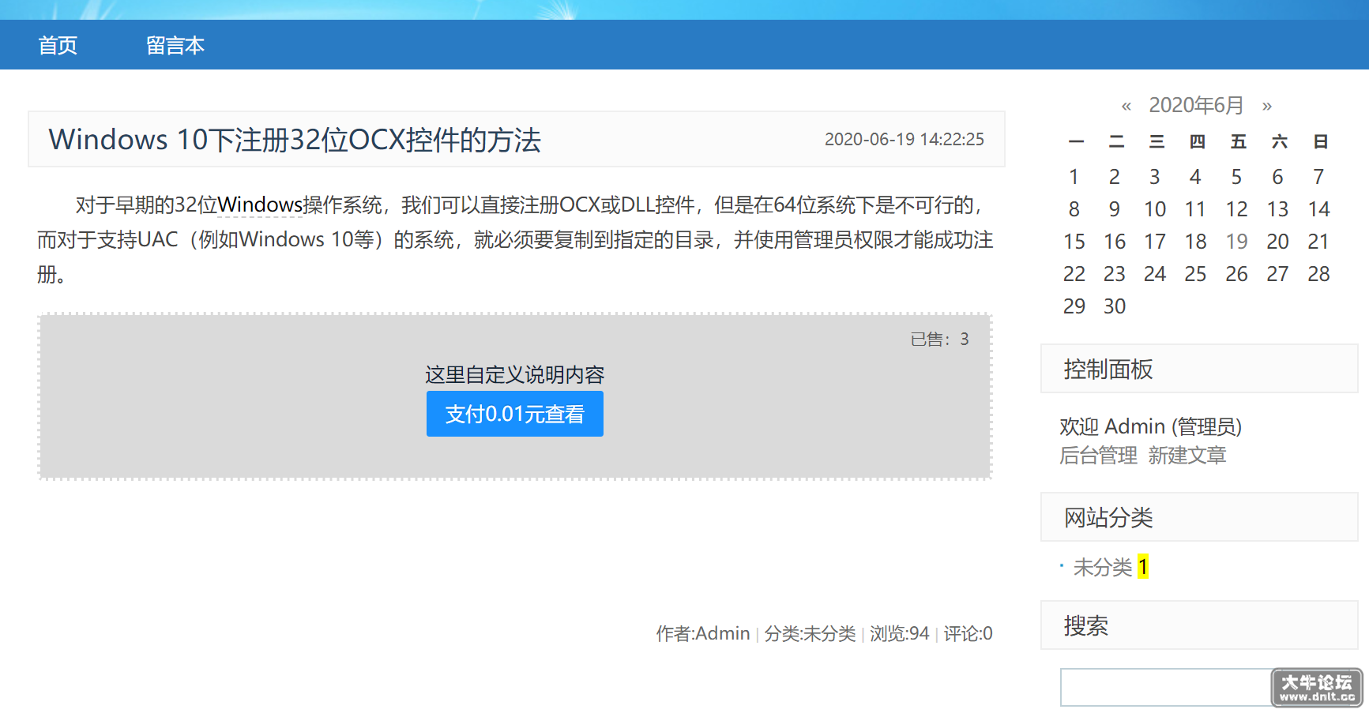This screenshot has height=713, width=1369.
Task: Click the 支付0.01元查看 button
Action: tap(514, 414)
